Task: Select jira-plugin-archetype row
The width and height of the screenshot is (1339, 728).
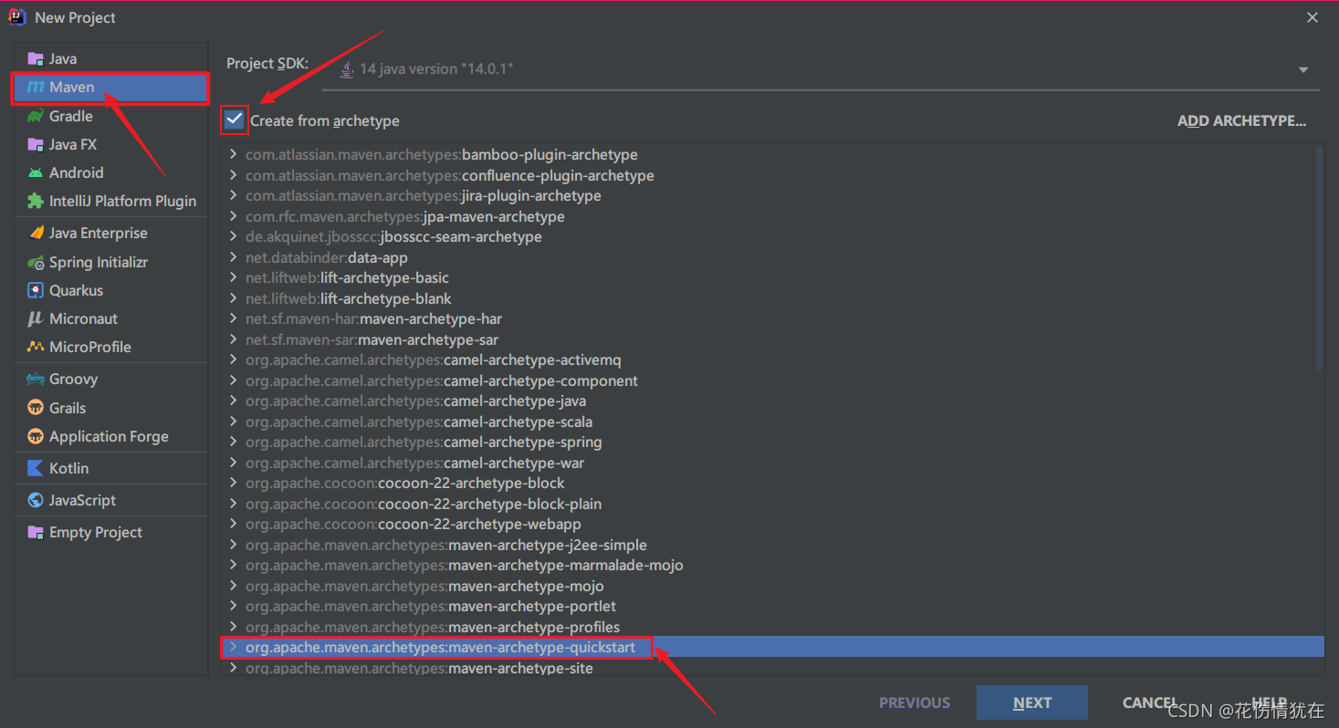Action: [772, 196]
